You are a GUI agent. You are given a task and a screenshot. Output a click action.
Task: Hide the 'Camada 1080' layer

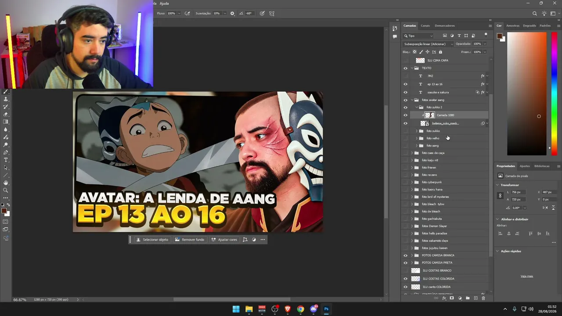pyautogui.click(x=405, y=115)
